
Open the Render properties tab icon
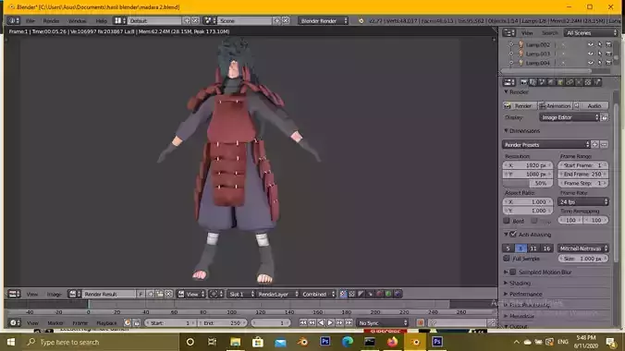523,82
